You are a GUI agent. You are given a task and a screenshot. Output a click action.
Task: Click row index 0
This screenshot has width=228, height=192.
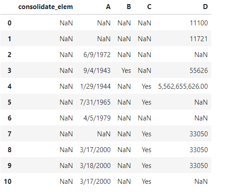tap(9, 23)
